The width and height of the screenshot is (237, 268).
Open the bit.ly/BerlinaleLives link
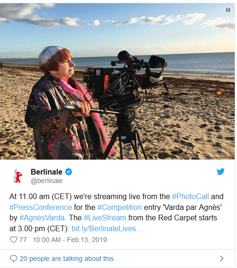[107, 228]
